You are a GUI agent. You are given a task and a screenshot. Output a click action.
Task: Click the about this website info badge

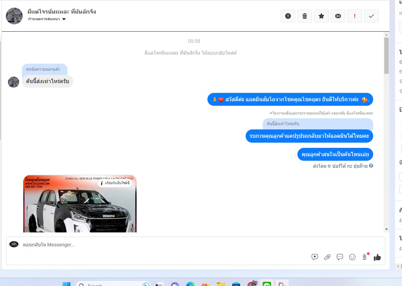[x=115, y=183]
